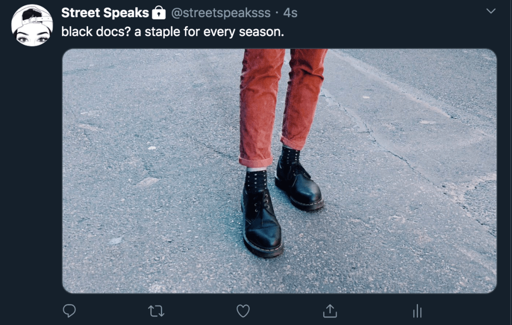Open the attached street photo full view
Viewport: 512px width, 325px height.
[280, 171]
